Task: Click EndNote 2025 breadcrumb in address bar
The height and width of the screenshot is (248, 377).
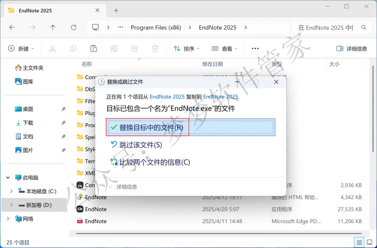Action: coord(217,28)
